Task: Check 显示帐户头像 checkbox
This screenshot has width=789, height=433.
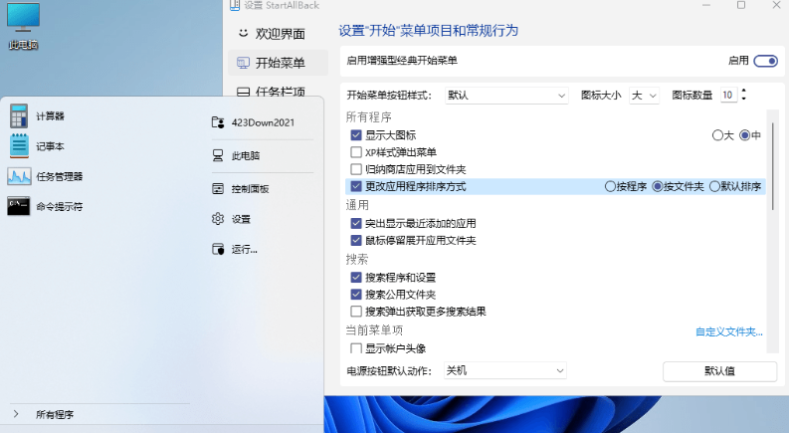Action: tap(356, 348)
